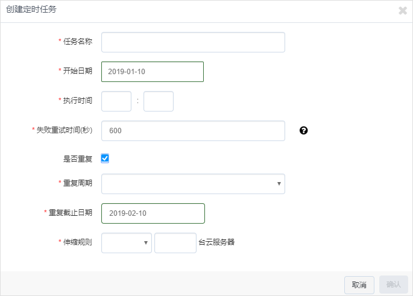This screenshot has width=413, height=296.
Task: Click the 重复截止日期 label
Action: tap(71, 213)
